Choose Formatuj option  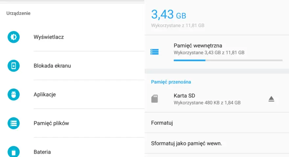click(217, 123)
